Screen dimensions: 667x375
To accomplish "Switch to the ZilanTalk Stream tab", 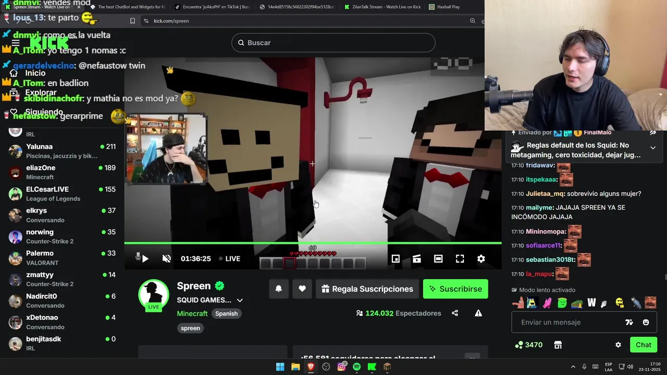I will 382,7.
